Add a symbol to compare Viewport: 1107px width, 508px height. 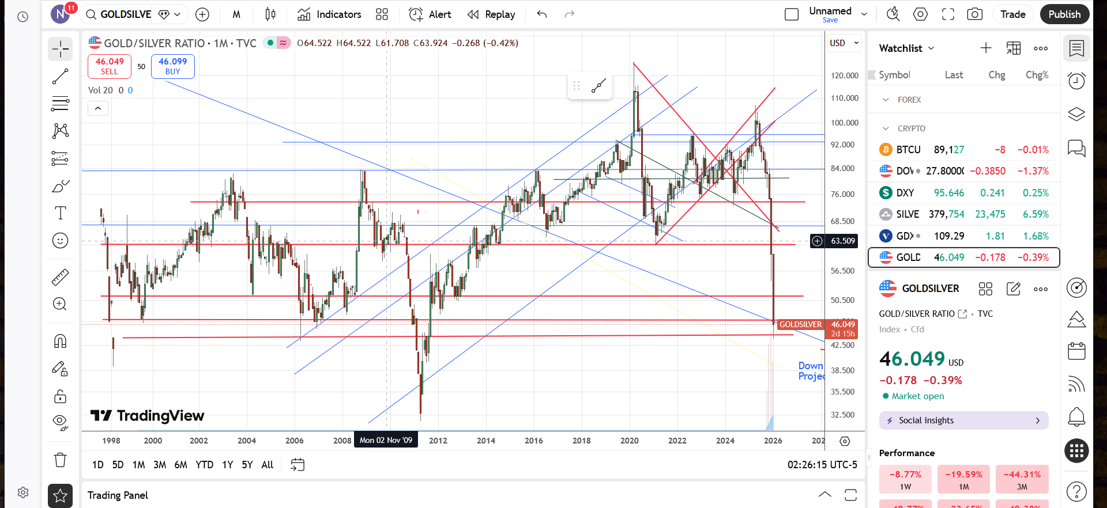point(202,14)
